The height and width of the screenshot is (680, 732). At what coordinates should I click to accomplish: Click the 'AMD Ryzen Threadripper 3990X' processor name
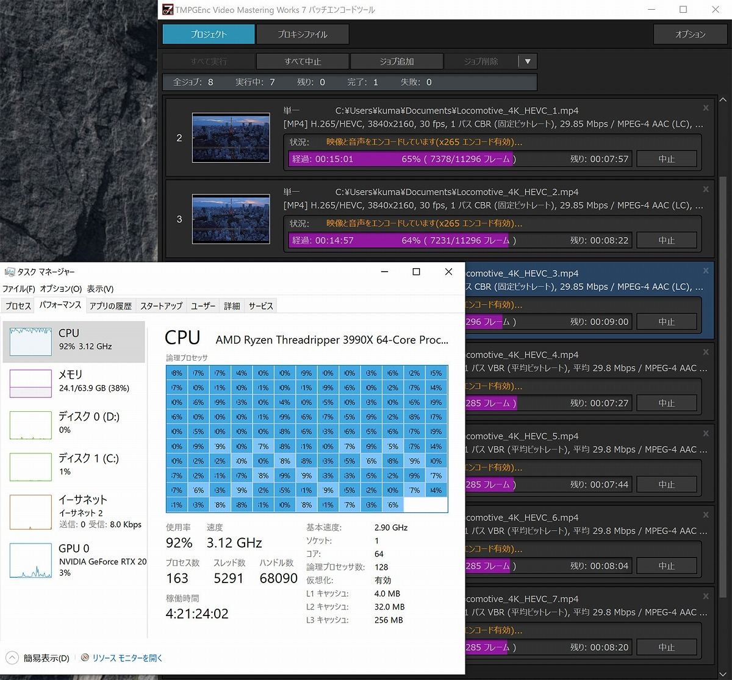[332, 340]
